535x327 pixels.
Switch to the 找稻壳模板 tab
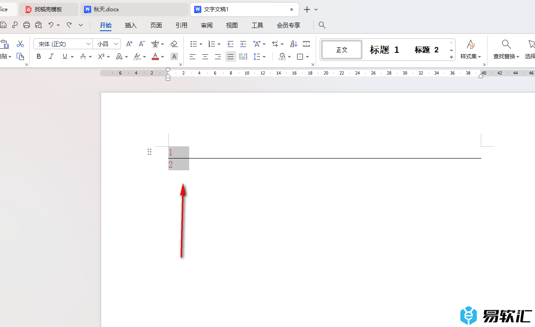tap(48, 9)
